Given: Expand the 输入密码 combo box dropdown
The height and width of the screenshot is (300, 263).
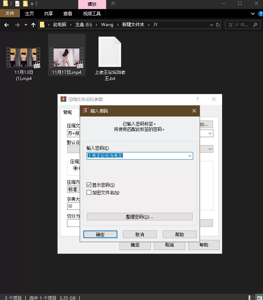Looking at the screenshot, I should [x=189, y=156].
